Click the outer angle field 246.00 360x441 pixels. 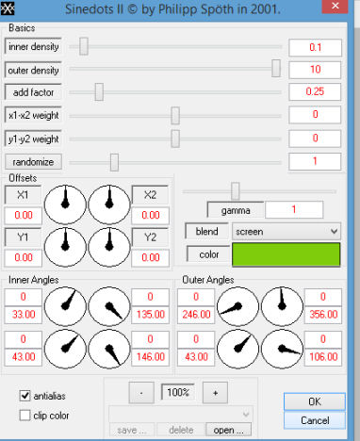pos(196,315)
